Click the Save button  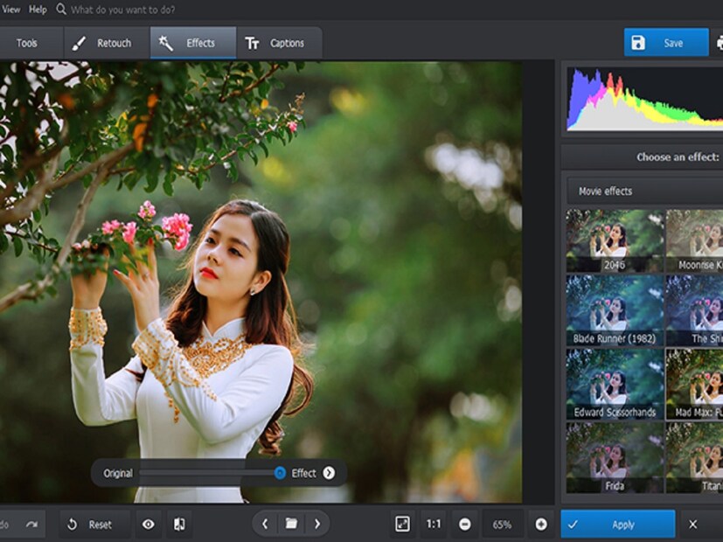(x=666, y=43)
